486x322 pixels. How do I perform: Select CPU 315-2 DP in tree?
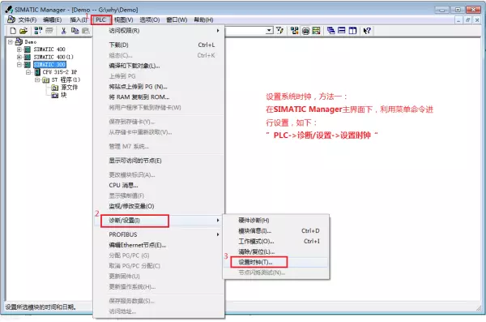59,72
